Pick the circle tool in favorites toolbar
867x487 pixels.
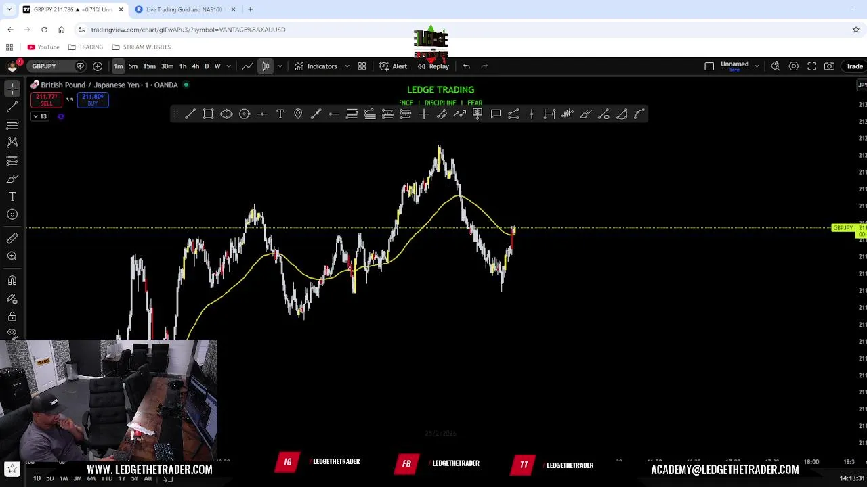(x=245, y=114)
